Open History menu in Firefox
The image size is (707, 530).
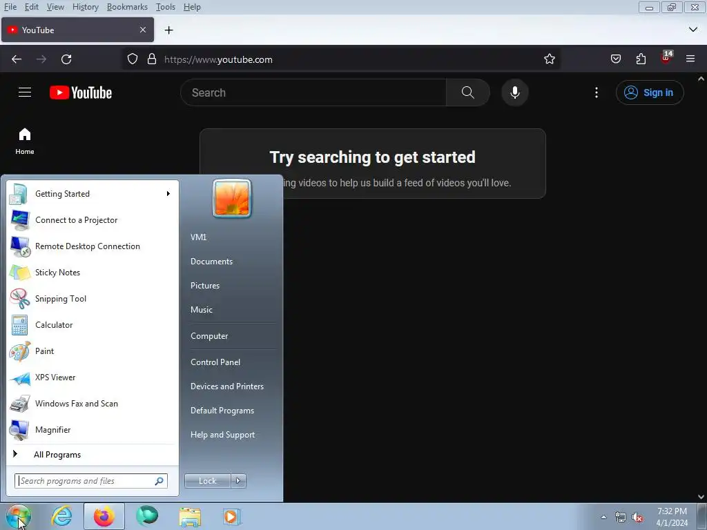(x=85, y=7)
